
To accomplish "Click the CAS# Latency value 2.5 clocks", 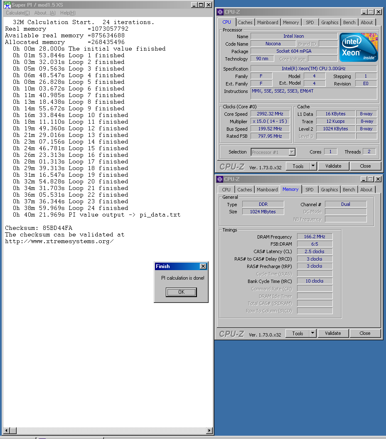I will (315, 251).
